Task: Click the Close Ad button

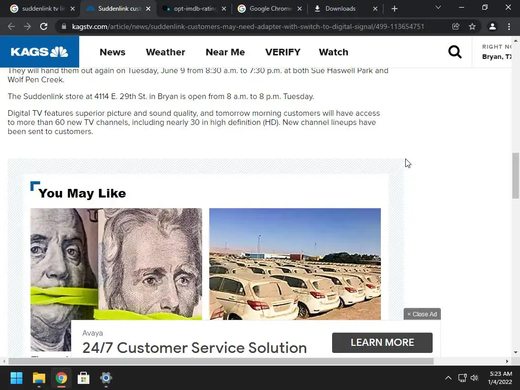Action: [422, 314]
